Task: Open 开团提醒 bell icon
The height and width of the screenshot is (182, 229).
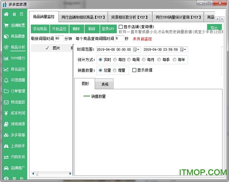Action: pyautogui.click(x=6, y=80)
